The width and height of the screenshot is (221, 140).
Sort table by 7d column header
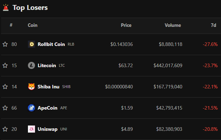213,25
